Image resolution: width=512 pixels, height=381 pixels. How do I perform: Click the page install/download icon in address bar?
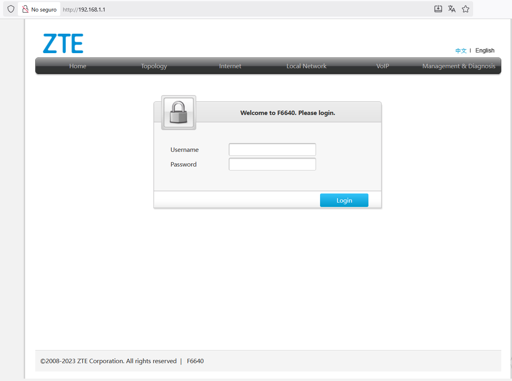pos(438,9)
